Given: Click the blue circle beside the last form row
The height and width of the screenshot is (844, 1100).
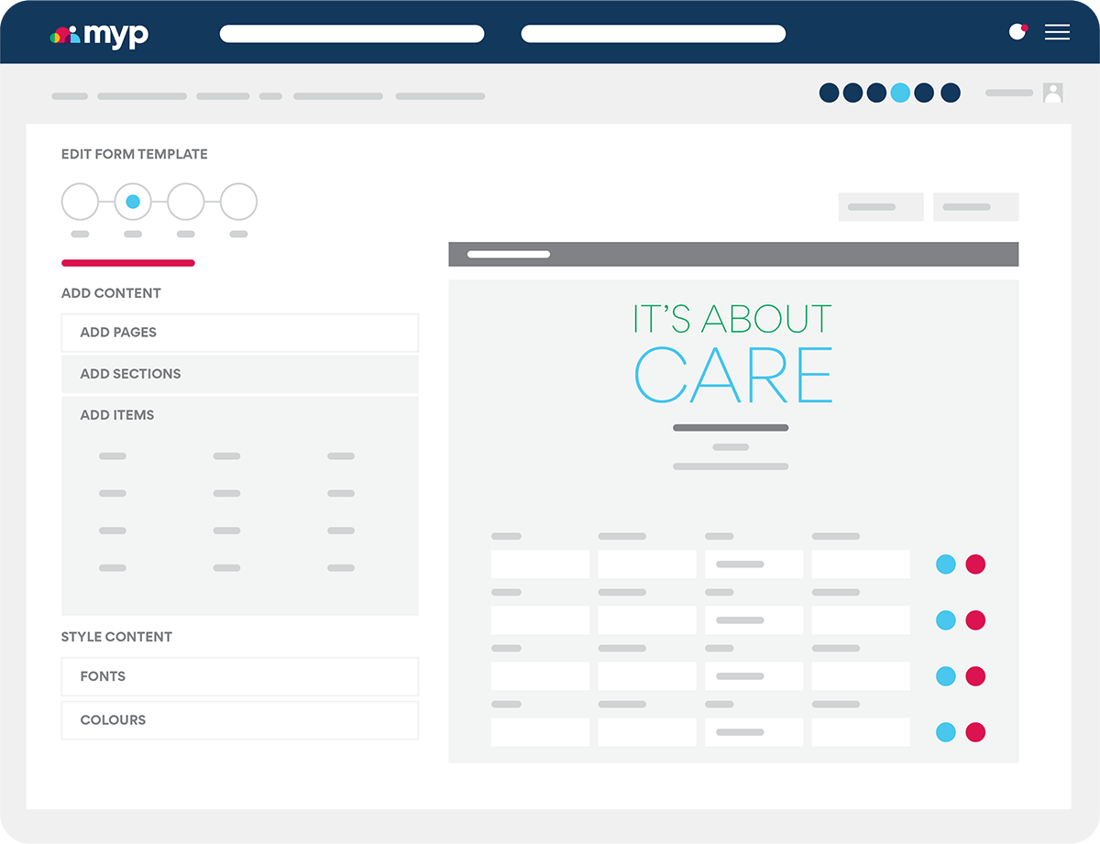Looking at the screenshot, I should click(x=946, y=732).
